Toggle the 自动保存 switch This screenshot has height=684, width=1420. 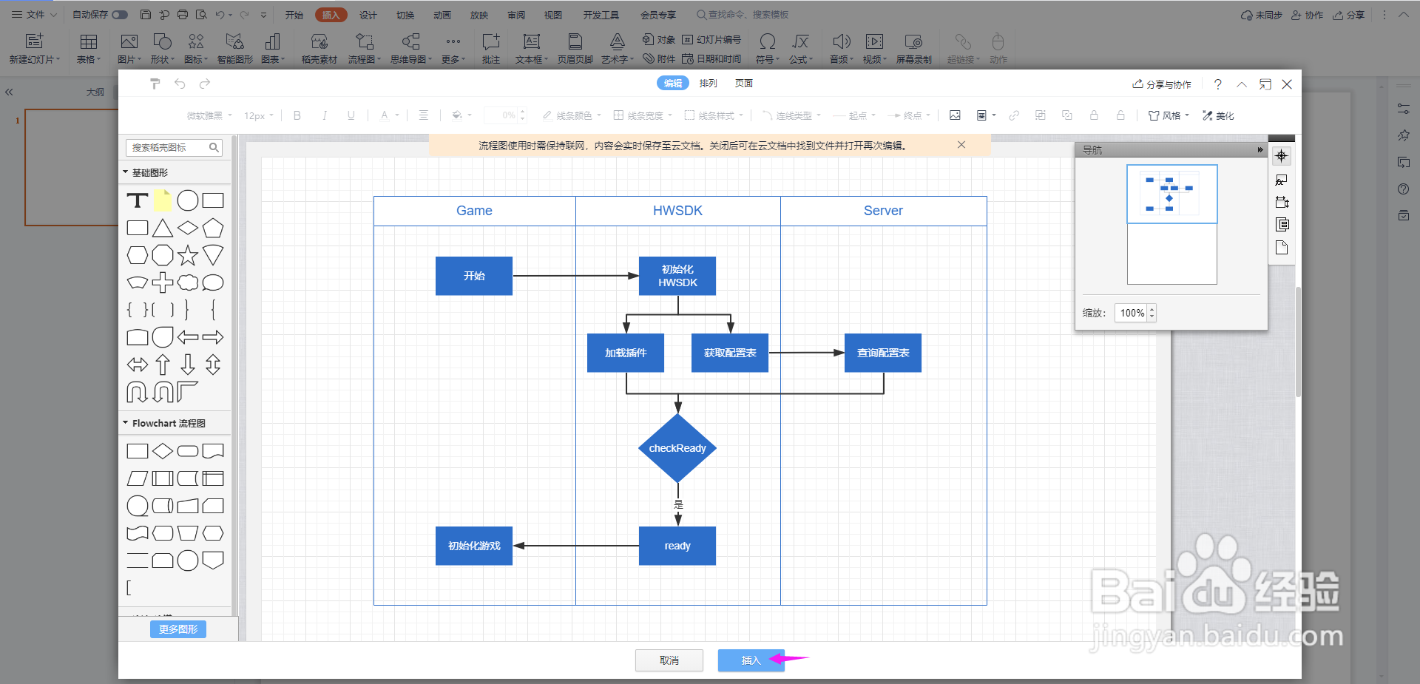(120, 15)
